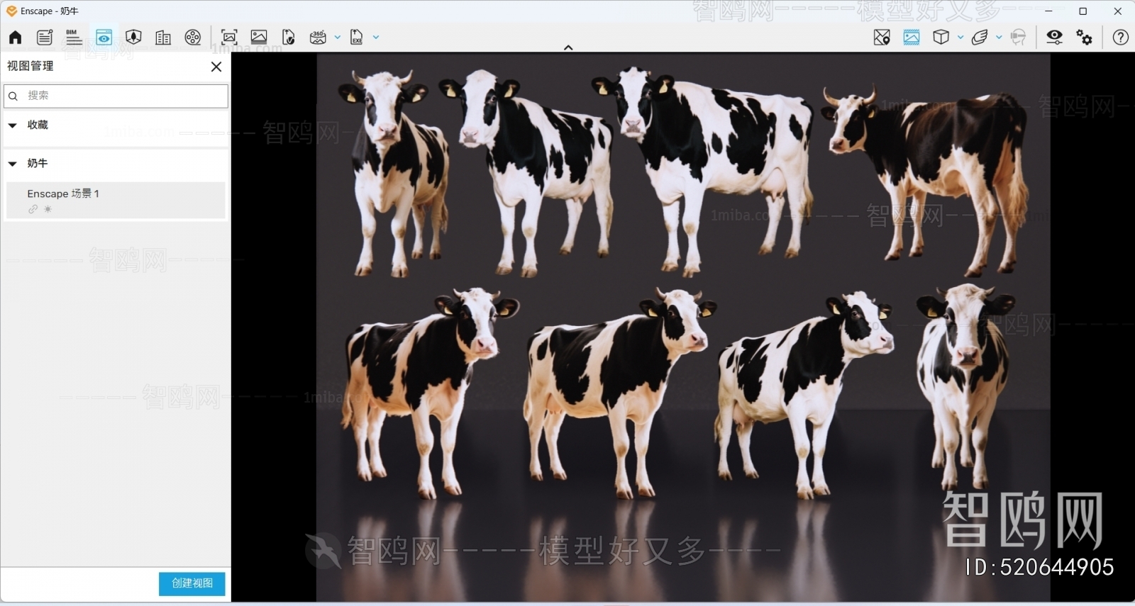Image resolution: width=1135 pixels, height=606 pixels.
Task: Open the 360 panorama export dropdown arrow
Action: [x=338, y=38]
